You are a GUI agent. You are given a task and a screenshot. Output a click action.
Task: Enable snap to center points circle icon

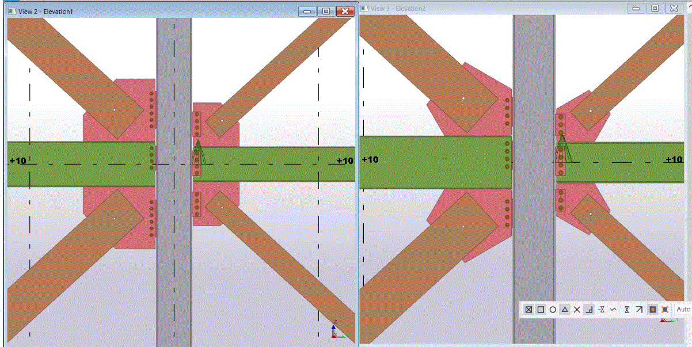pyautogui.click(x=552, y=310)
